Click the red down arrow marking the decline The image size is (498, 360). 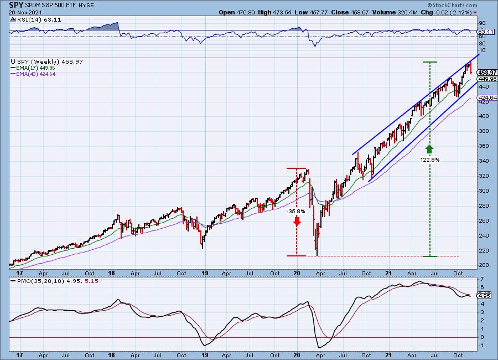pyautogui.click(x=297, y=221)
